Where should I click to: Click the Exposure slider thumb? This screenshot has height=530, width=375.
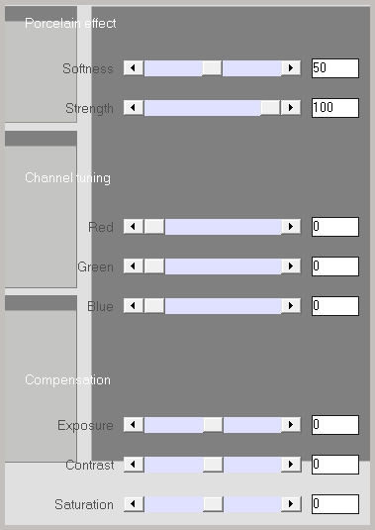coord(213,425)
